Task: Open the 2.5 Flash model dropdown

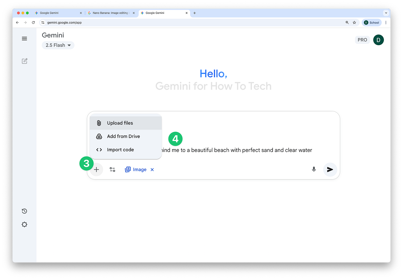Action: [x=58, y=45]
